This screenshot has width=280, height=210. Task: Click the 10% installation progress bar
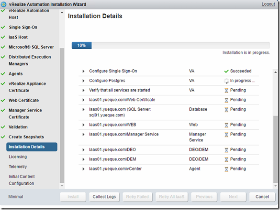pos(171,45)
